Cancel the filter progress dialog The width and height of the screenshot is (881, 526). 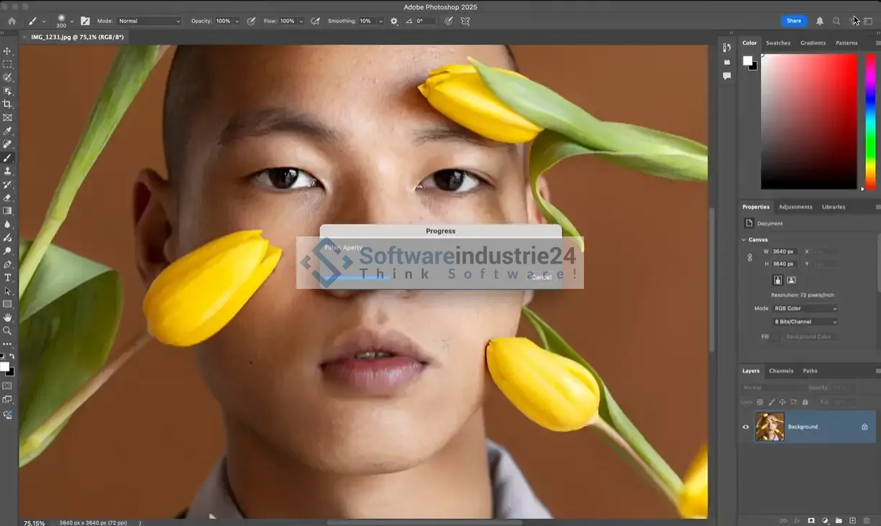click(542, 277)
